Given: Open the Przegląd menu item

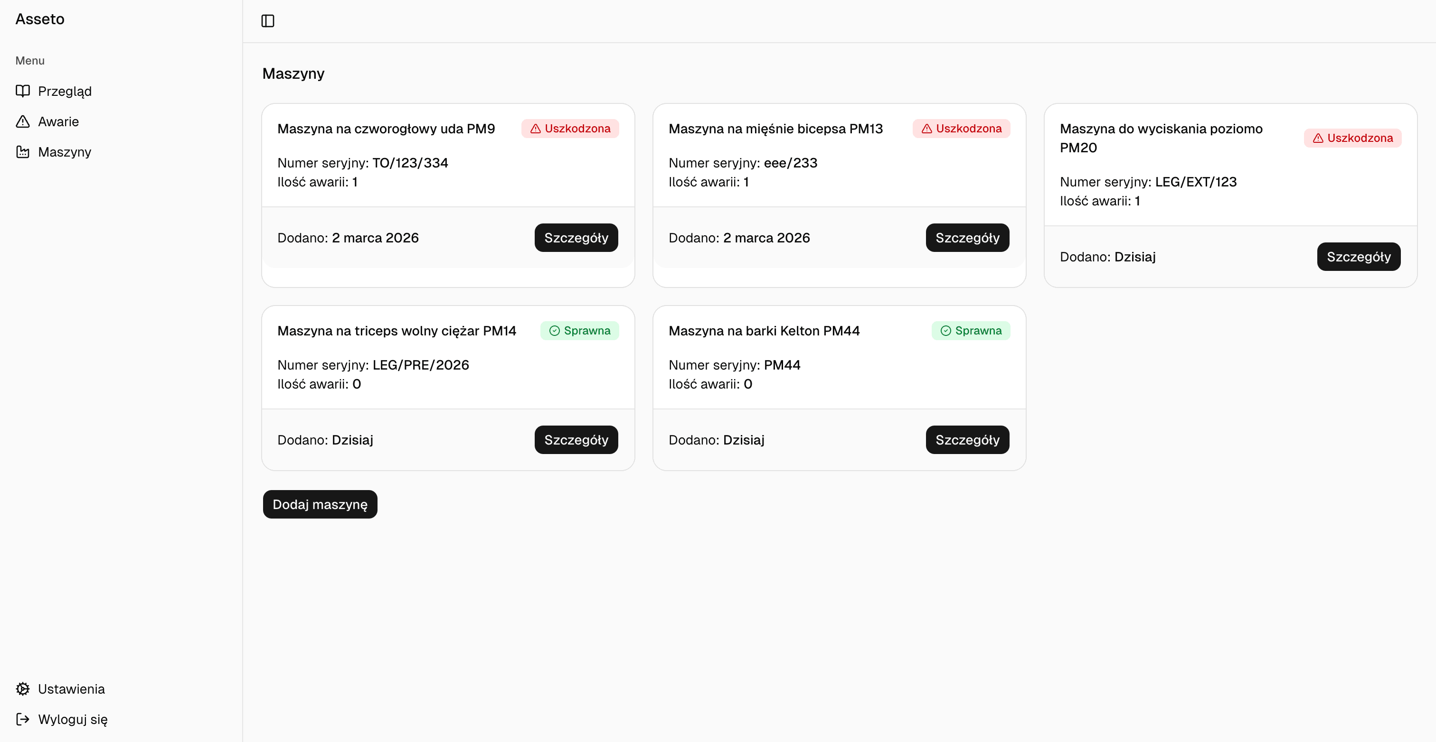Looking at the screenshot, I should (65, 91).
